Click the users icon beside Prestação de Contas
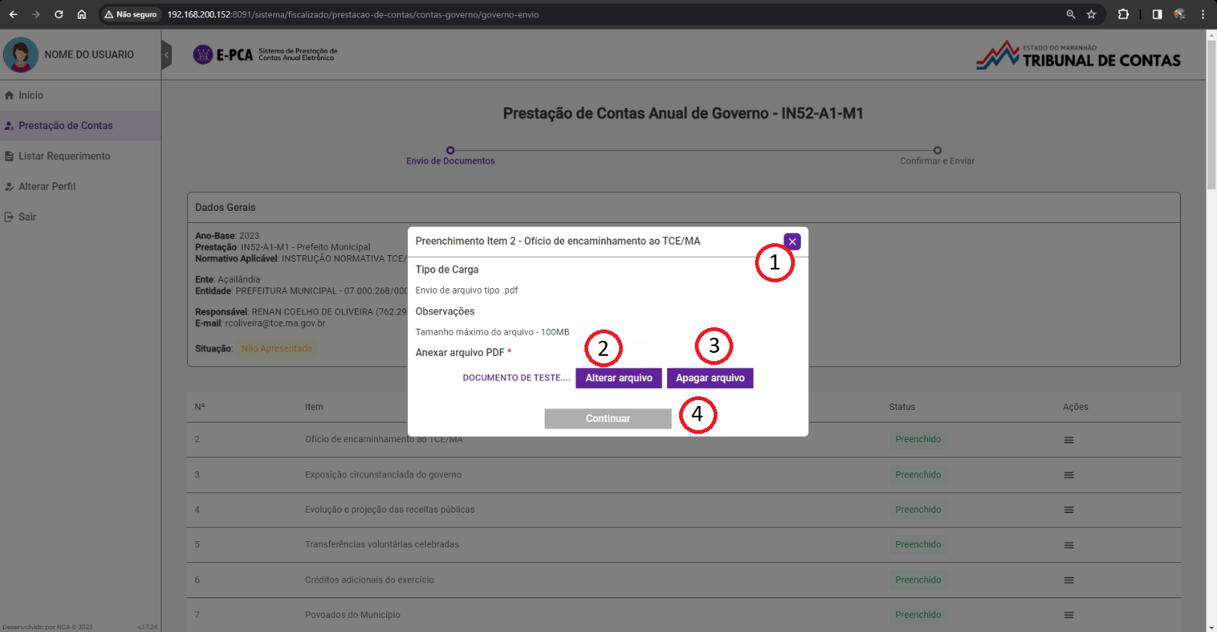Viewport: 1217px width, 632px height. (9, 125)
